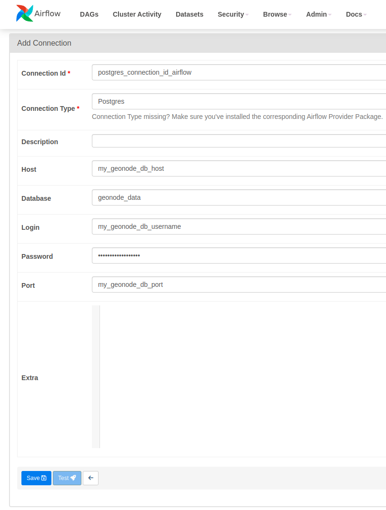The width and height of the screenshot is (386, 510).
Task: Focus the empty Description field
Action: pos(239,141)
